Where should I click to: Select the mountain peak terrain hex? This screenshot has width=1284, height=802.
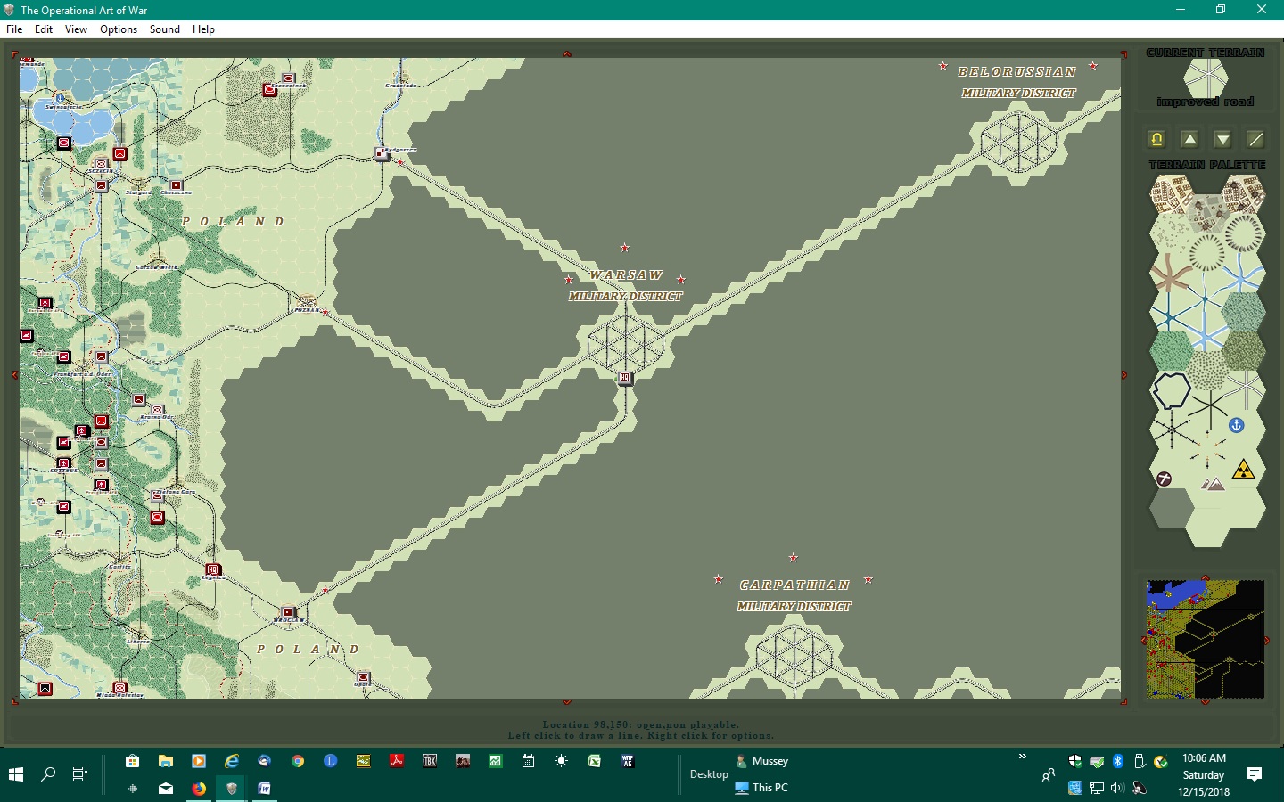(1214, 485)
